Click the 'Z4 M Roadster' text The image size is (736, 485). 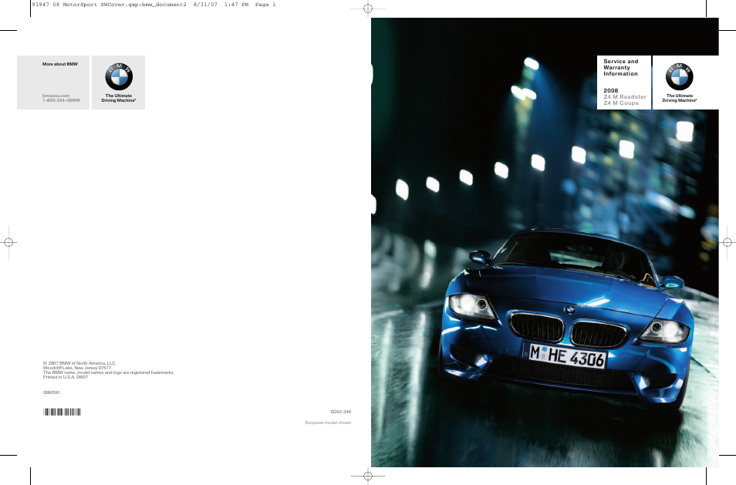pyautogui.click(x=625, y=96)
